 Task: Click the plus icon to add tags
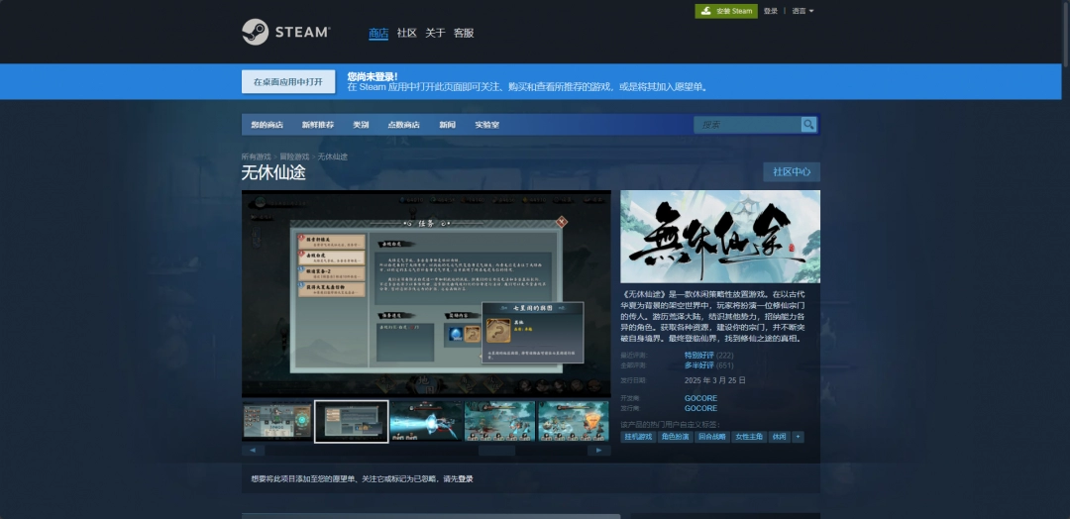click(798, 437)
